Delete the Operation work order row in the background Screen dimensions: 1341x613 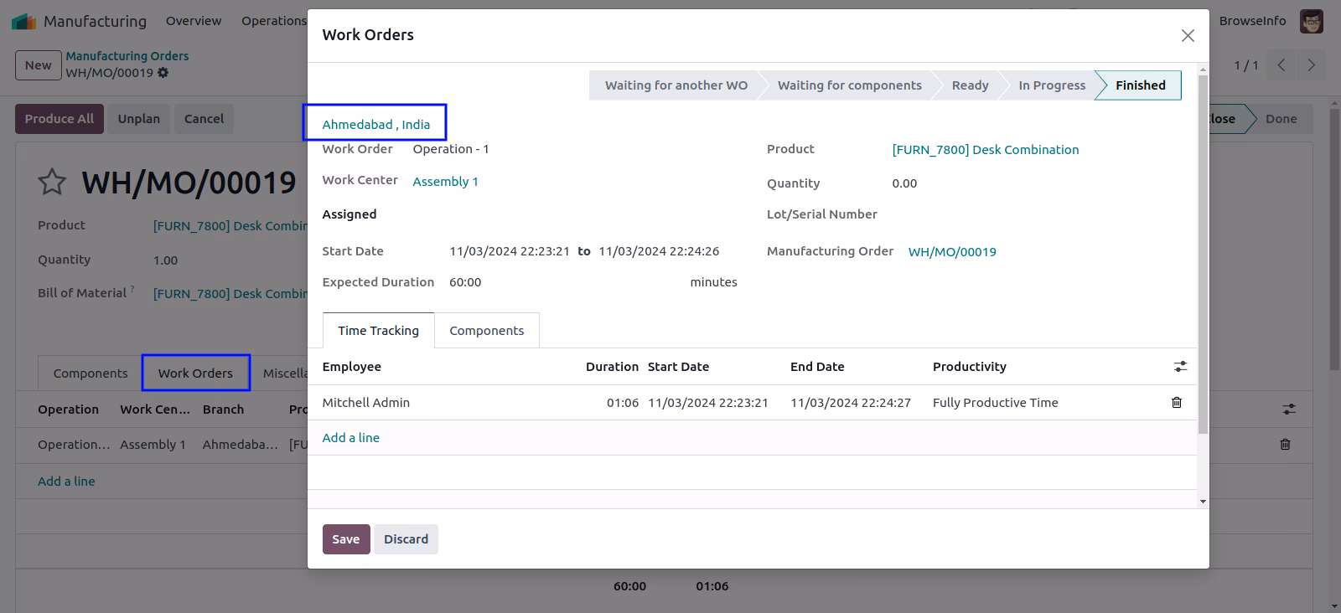click(1285, 445)
